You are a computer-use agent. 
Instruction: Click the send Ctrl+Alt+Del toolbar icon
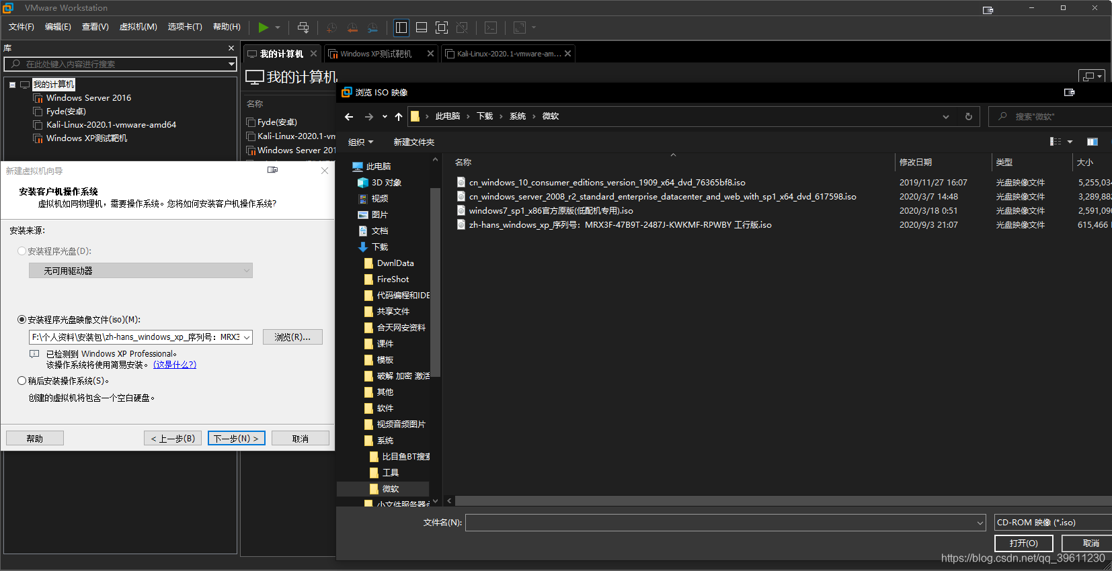(303, 27)
